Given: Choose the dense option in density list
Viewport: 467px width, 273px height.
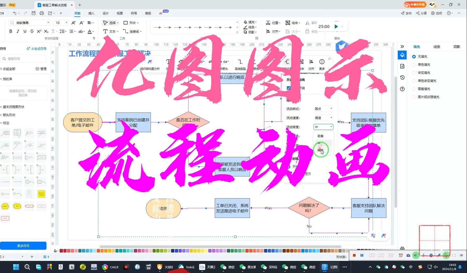Looking at the screenshot, I should click(x=320, y=136).
